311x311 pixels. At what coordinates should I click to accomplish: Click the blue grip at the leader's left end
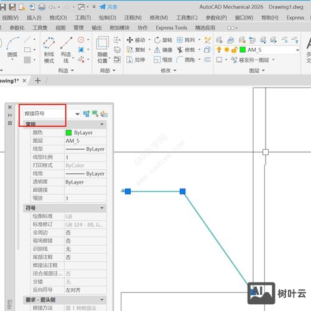[x=128, y=191]
